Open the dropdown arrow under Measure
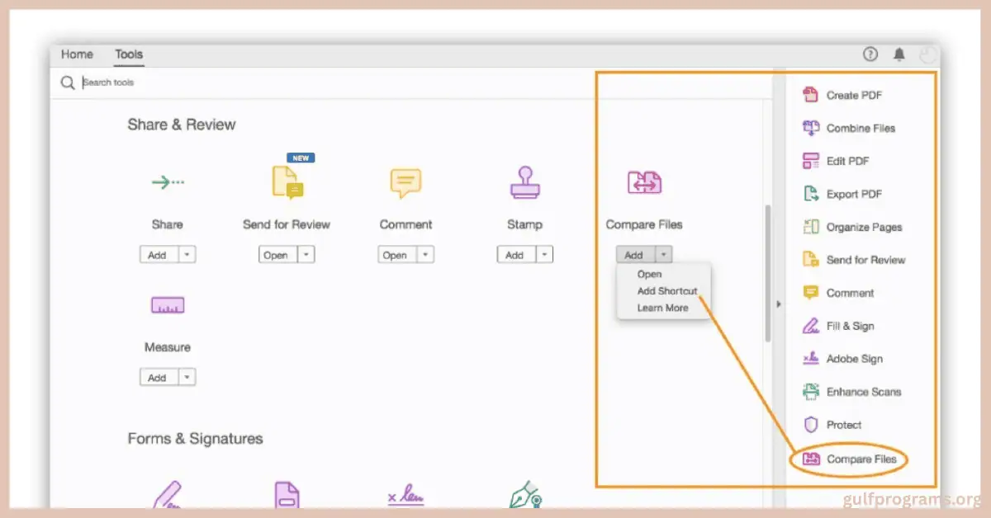 (187, 378)
